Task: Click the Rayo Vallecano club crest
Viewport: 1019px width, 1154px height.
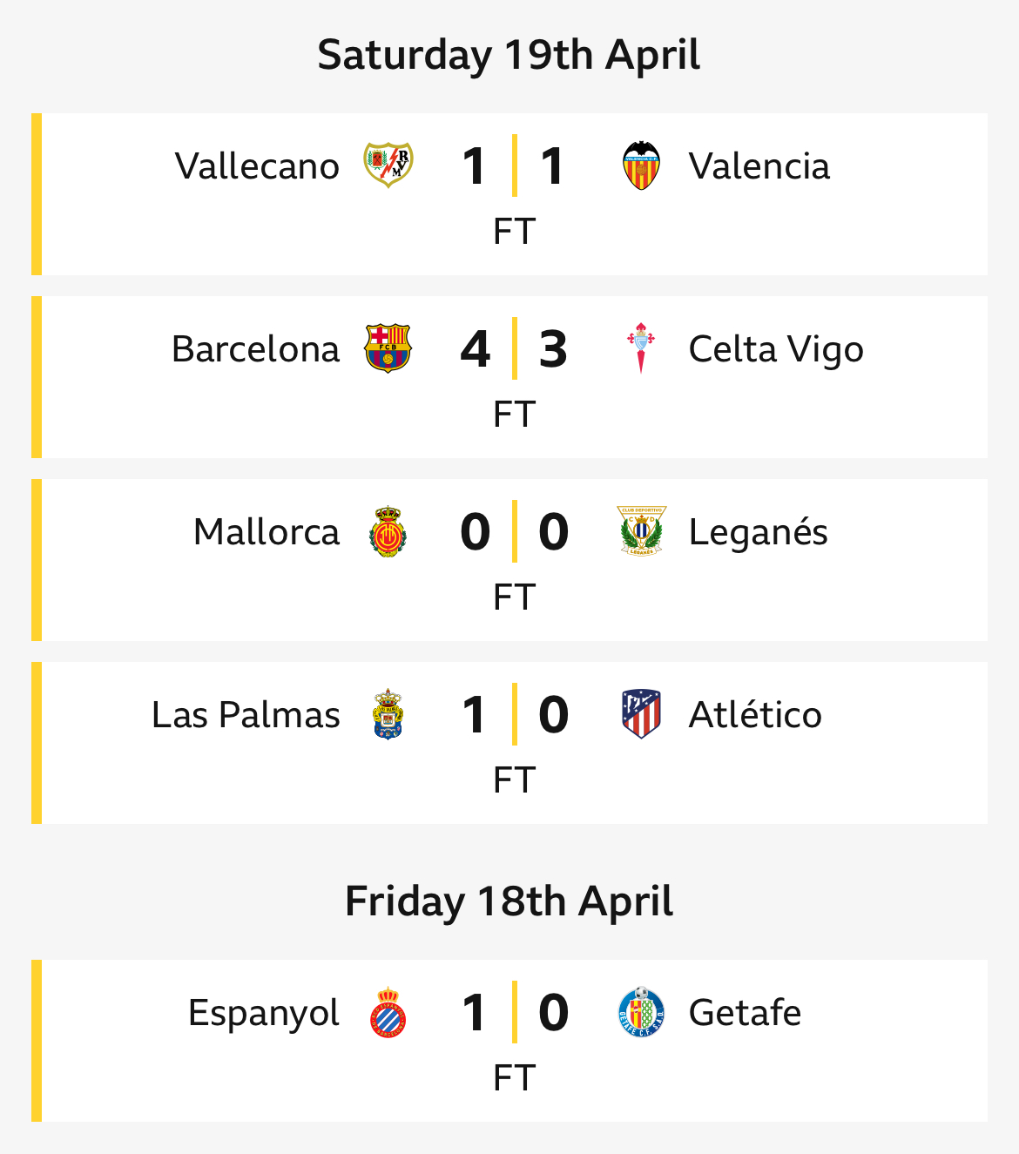Action: point(388,165)
